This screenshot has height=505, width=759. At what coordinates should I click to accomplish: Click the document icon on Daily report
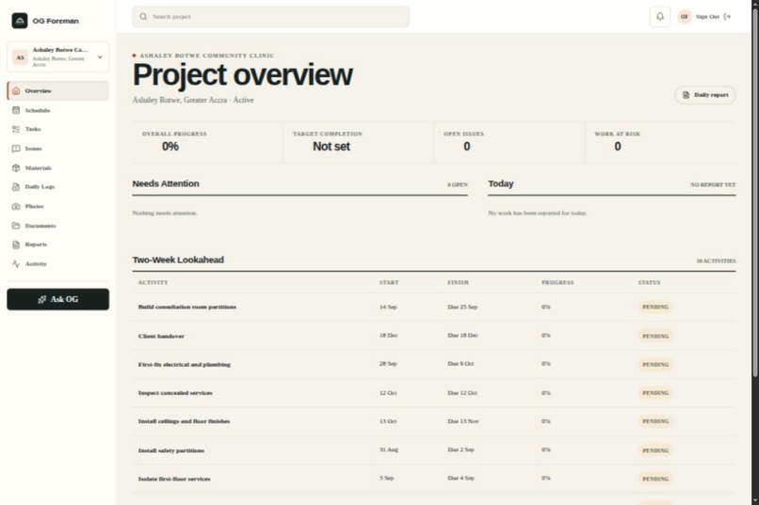pyautogui.click(x=686, y=95)
